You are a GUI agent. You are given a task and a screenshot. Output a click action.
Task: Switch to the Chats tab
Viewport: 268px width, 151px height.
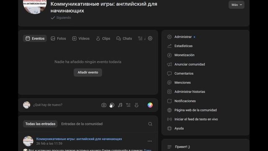coord(124,39)
